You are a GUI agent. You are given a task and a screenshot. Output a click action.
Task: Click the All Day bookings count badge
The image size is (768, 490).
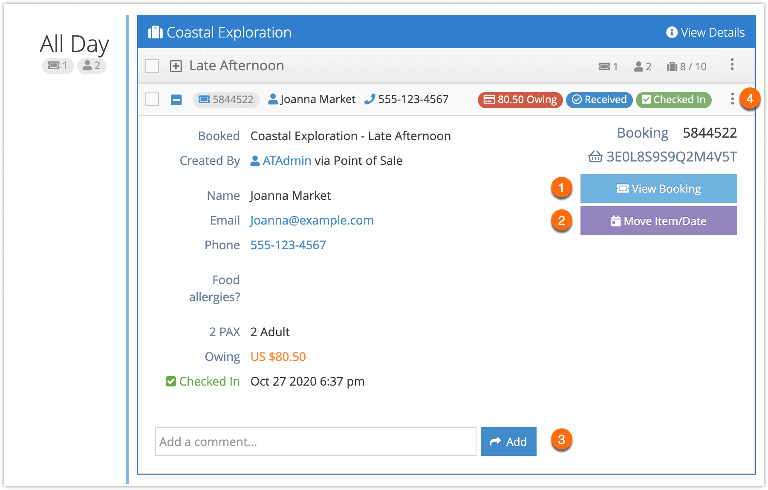[x=58, y=66]
